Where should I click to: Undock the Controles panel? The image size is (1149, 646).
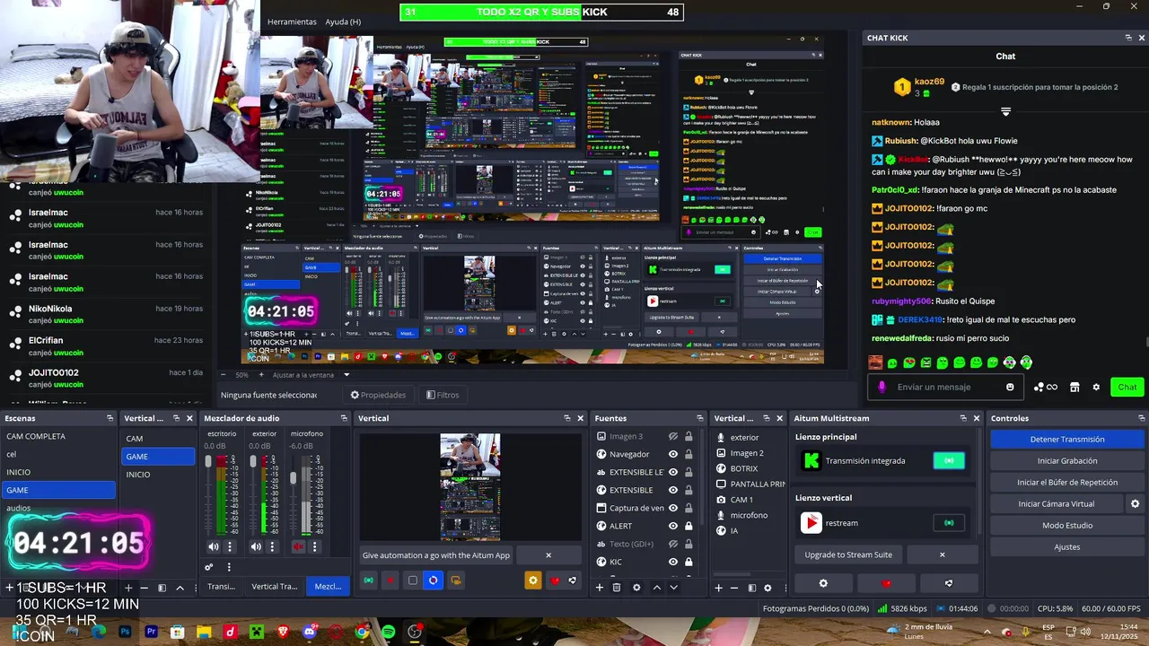coord(1141,418)
